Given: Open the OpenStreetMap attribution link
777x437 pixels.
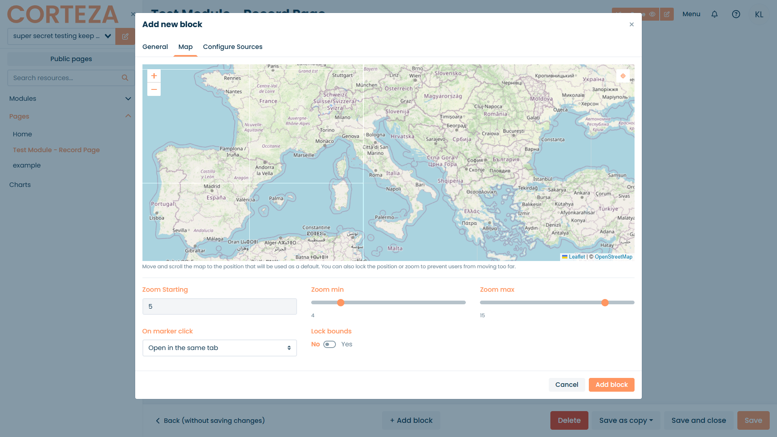Looking at the screenshot, I should 614,257.
